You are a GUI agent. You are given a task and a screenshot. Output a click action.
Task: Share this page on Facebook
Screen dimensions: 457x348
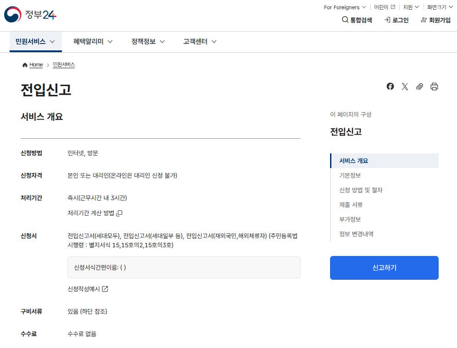coord(390,86)
